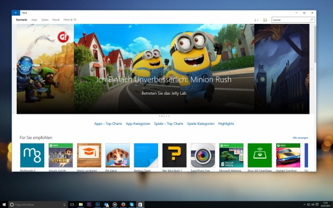
Task: Click the Cortana search box on taskbar
Action: [x=38, y=205]
